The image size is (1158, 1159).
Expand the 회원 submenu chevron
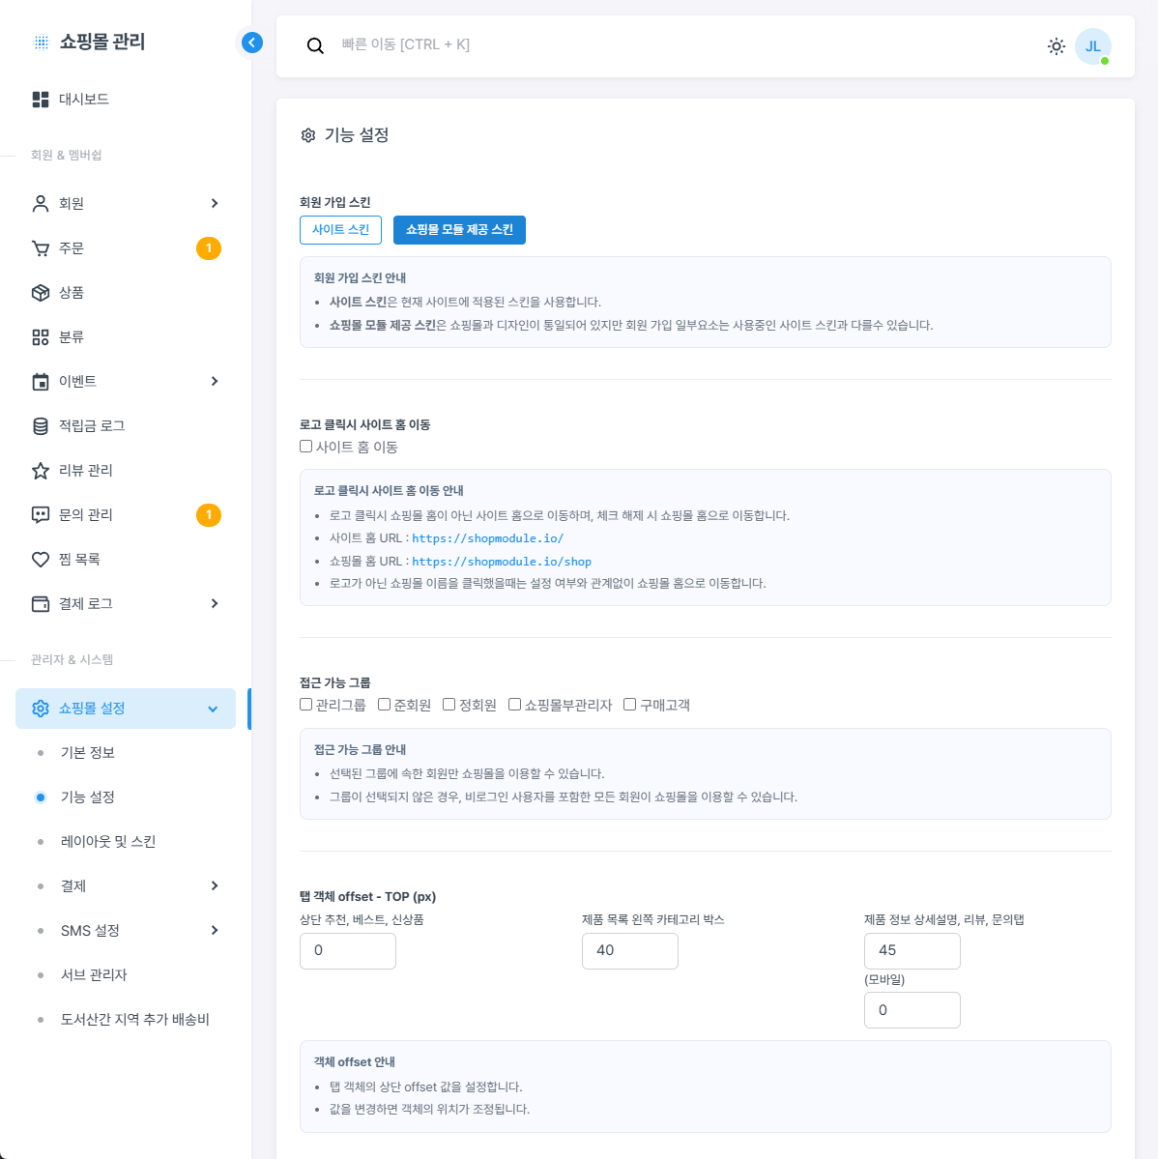[215, 203]
